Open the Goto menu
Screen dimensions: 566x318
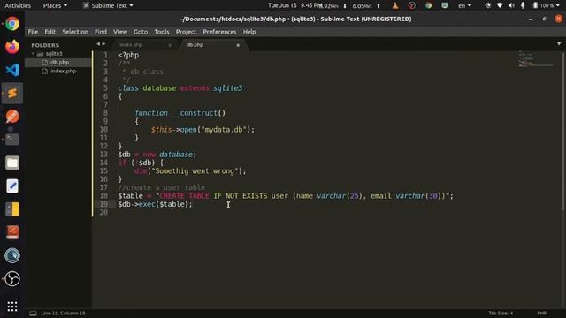pyautogui.click(x=141, y=32)
